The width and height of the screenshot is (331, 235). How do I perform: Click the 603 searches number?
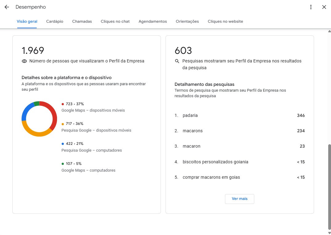click(183, 50)
